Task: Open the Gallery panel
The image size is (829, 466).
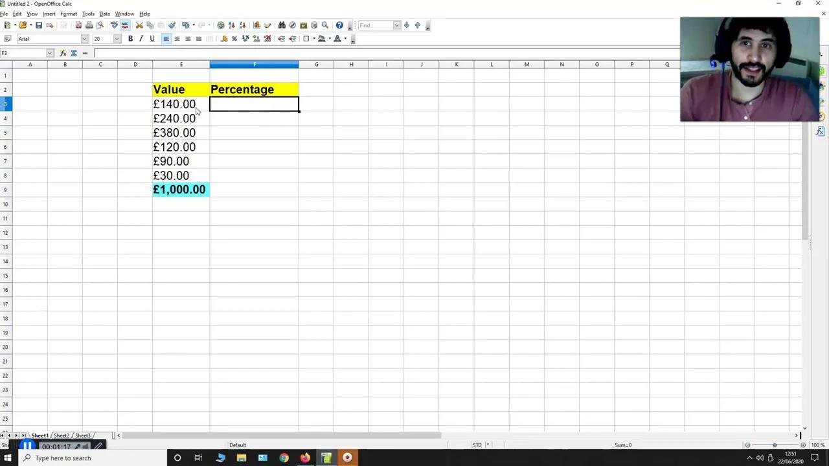Action: 302,25
